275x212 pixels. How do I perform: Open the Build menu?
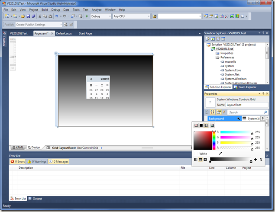[x=45, y=10]
